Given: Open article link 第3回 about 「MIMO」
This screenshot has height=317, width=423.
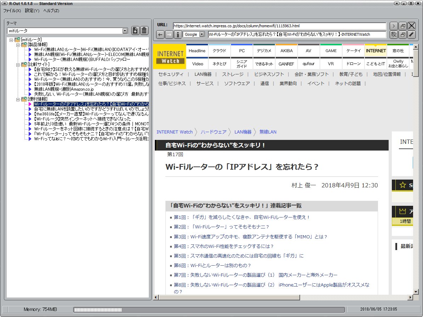Looking at the screenshot, I should (x=250, y=237).
